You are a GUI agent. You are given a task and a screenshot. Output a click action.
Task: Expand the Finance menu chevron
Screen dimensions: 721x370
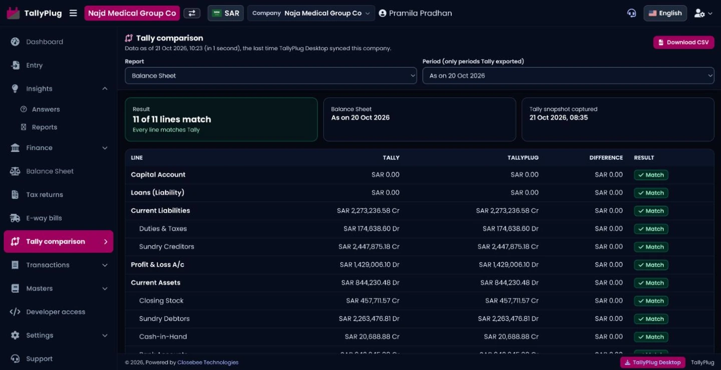[105, 147]
